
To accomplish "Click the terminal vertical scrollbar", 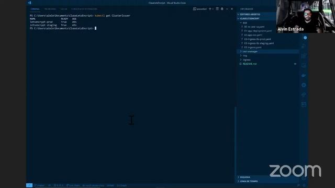I will [236, 145].
